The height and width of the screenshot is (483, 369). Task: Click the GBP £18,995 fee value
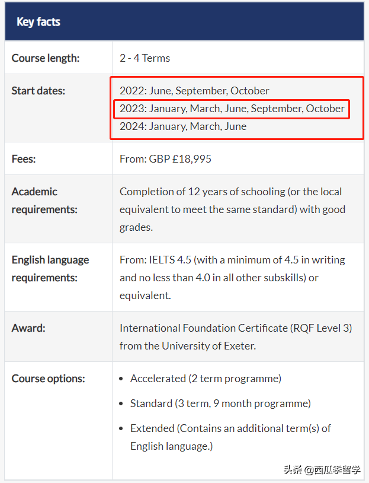(165, 159)
